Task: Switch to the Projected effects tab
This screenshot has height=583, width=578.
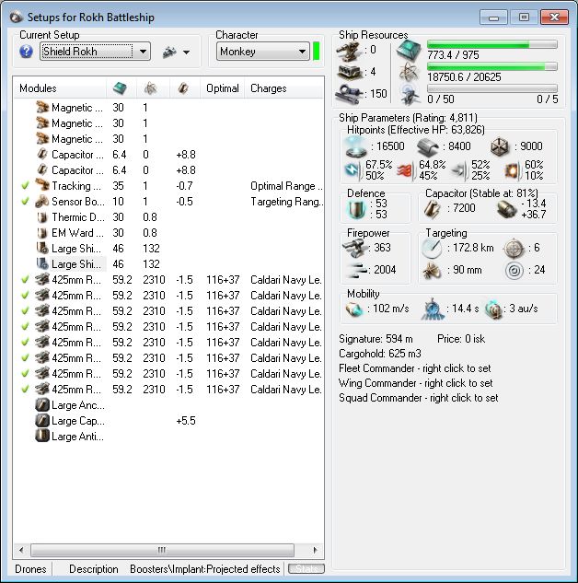Action: [x=244, y=569]
